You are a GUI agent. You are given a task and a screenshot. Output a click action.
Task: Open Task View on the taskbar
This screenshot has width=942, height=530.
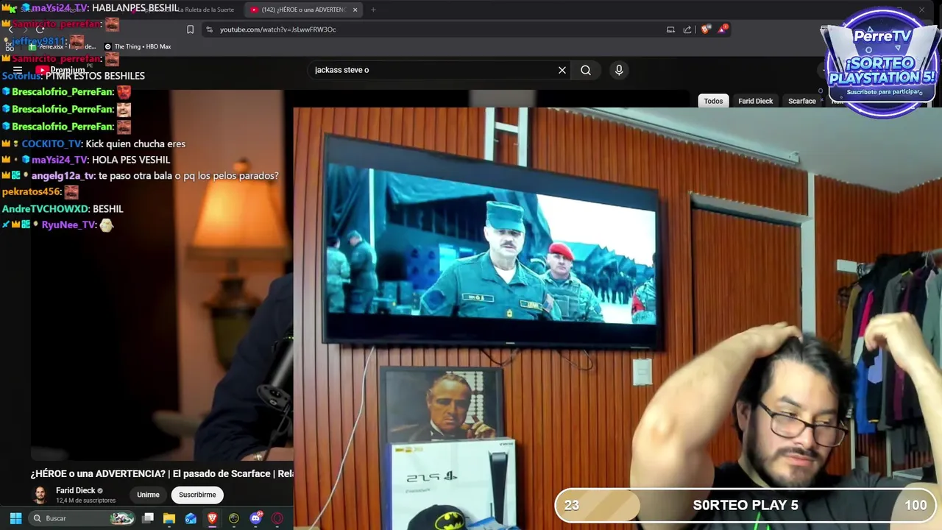[x=148, y=518]
